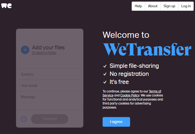This screenshot has width=195, height=134.
Task: Click the 'Add your files' label
Action: coord(48,47)
